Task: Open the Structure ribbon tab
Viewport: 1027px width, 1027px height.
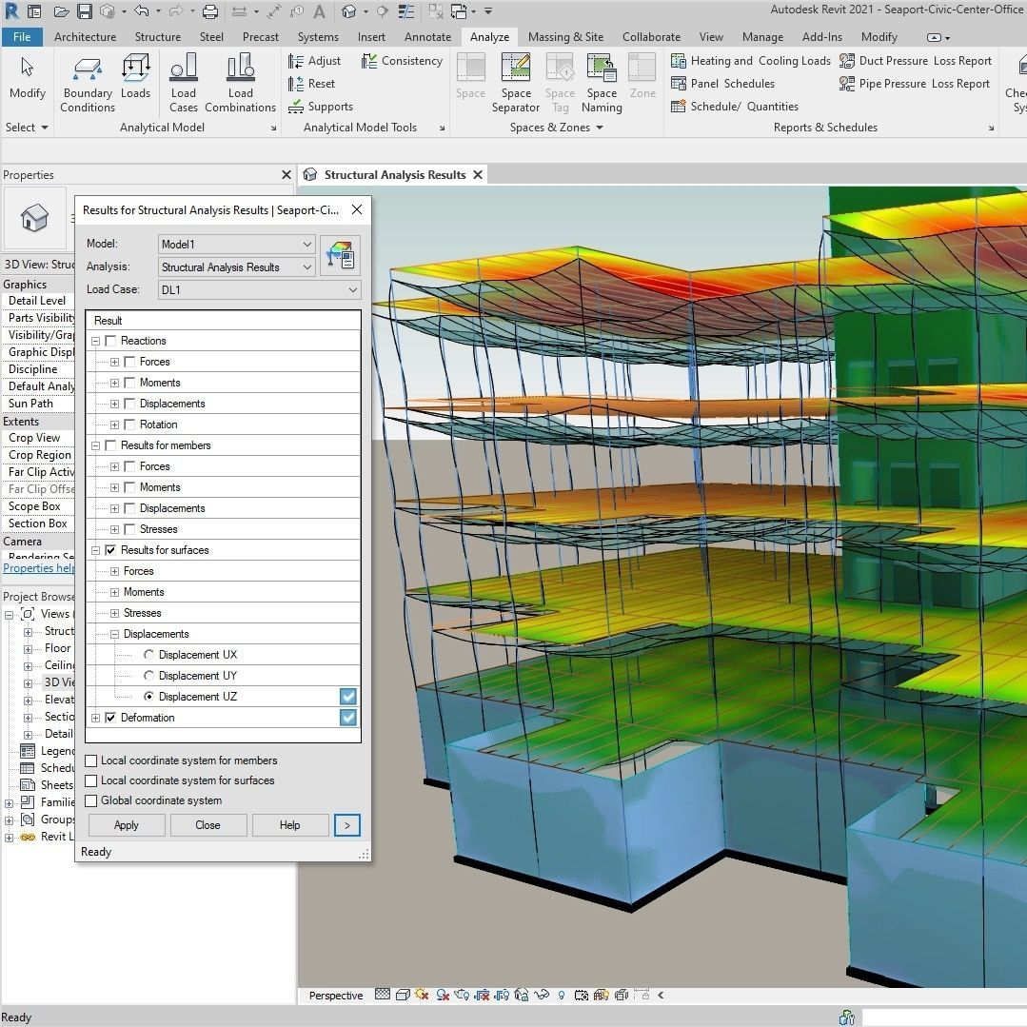Action: tap(157, 37)
